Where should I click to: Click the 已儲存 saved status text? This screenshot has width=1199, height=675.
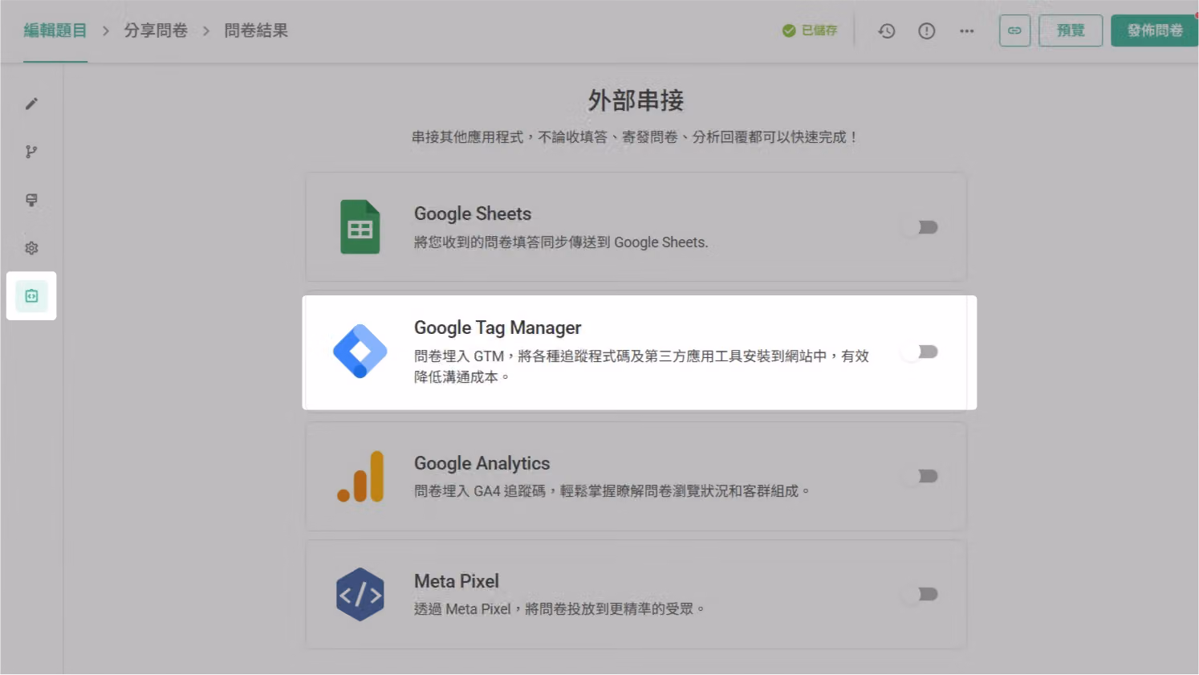819,30
